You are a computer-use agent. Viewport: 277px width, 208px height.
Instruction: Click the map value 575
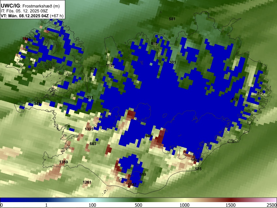point(198,169)
